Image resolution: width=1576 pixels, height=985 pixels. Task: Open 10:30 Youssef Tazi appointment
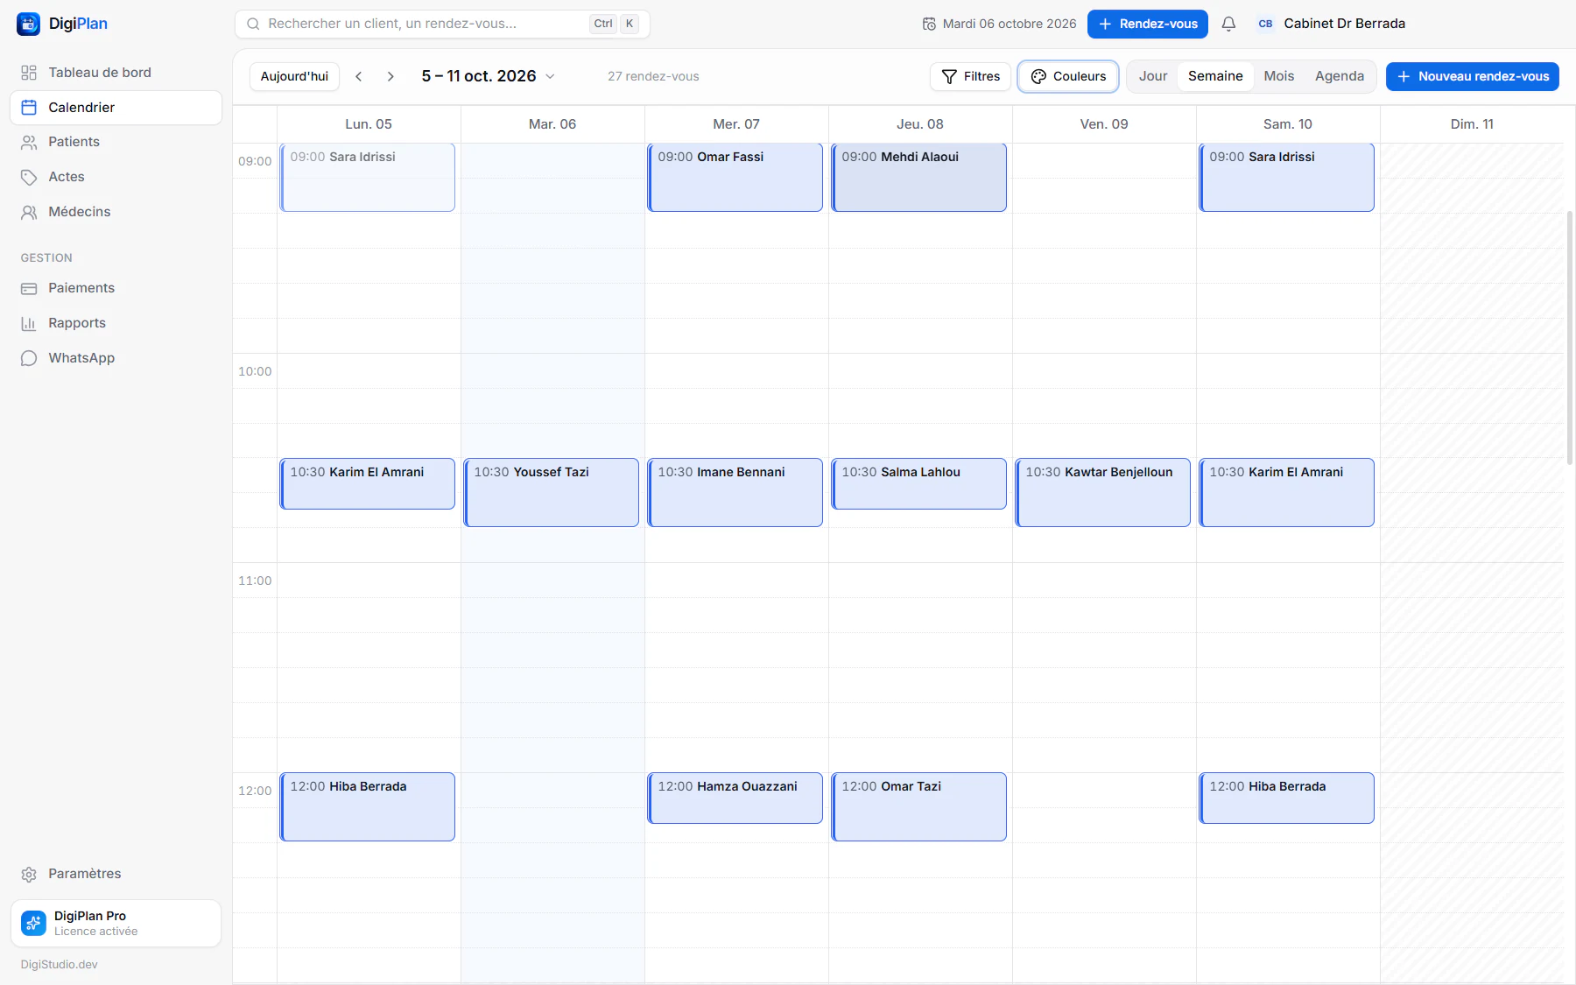[552, 492]
